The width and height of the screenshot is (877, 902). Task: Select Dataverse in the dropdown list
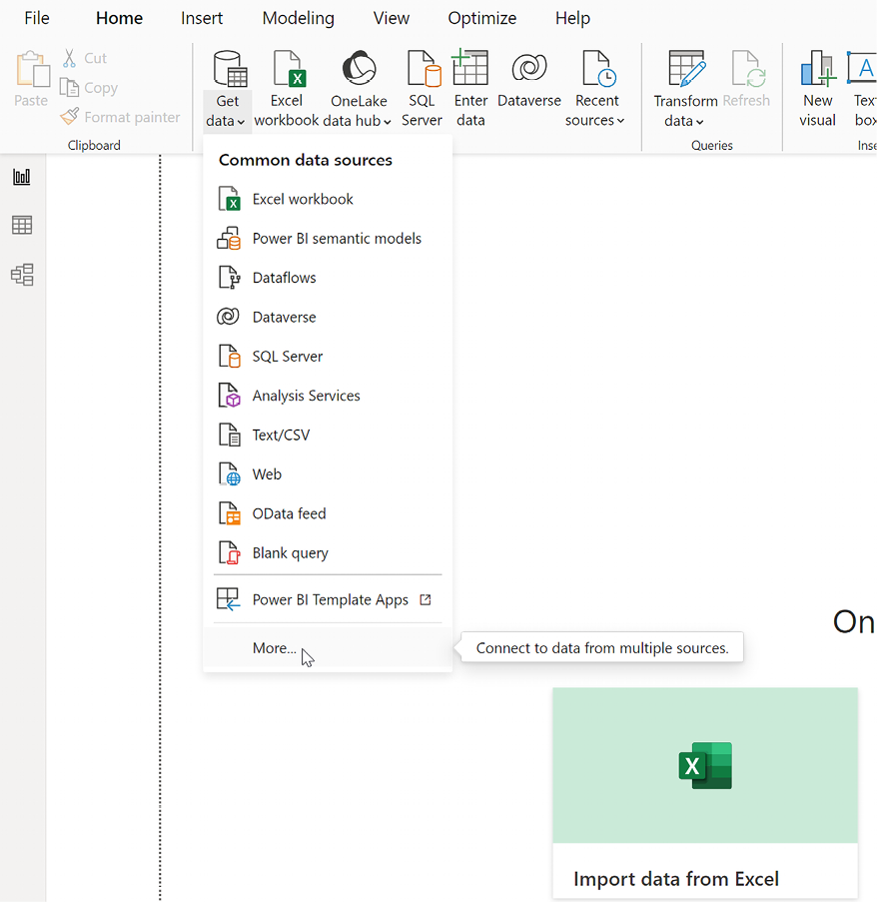click(328, 317)
